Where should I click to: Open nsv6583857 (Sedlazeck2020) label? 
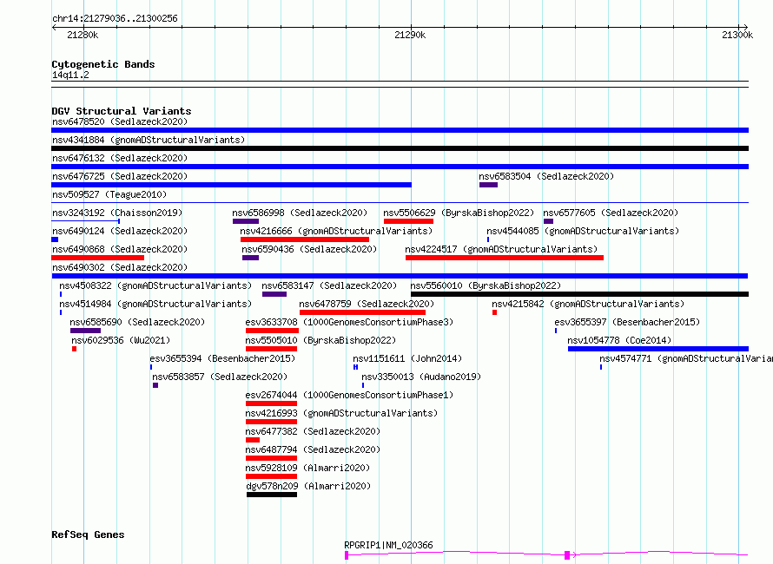point(220,377)
